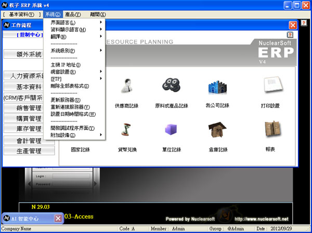Click the 國家記錄 label

click(81, 149)
